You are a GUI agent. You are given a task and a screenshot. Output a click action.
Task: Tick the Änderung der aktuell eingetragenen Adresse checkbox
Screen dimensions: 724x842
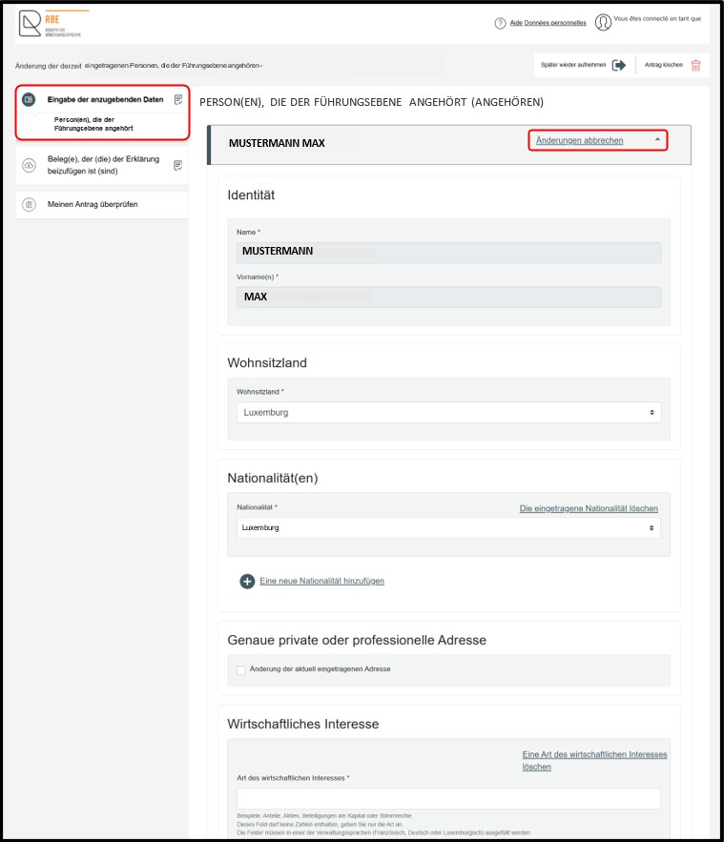click(x=241, y=669)
